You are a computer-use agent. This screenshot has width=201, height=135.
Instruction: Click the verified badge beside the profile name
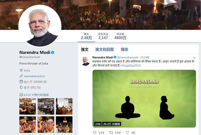click(53, 52)
